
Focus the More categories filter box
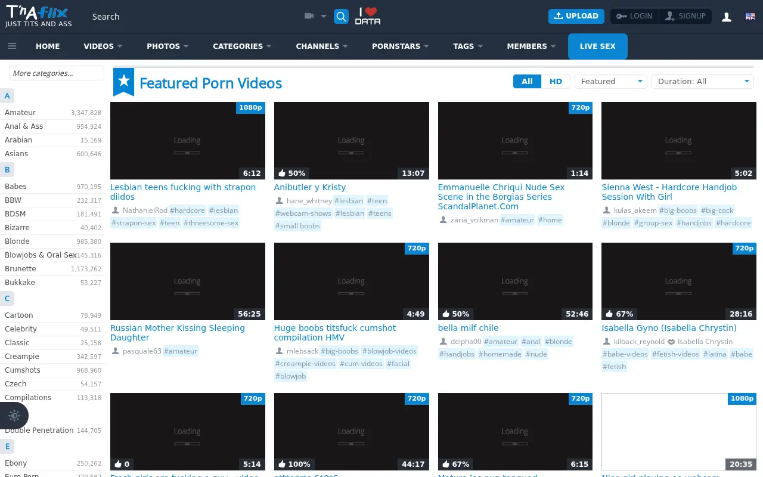pyautogui.click(x=57, y=73)
